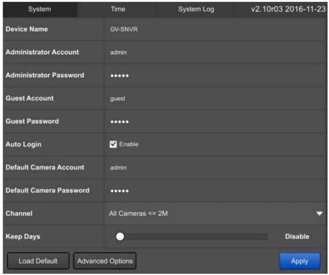
Task: Click the Channel label
Action: [x=19, y=214]
